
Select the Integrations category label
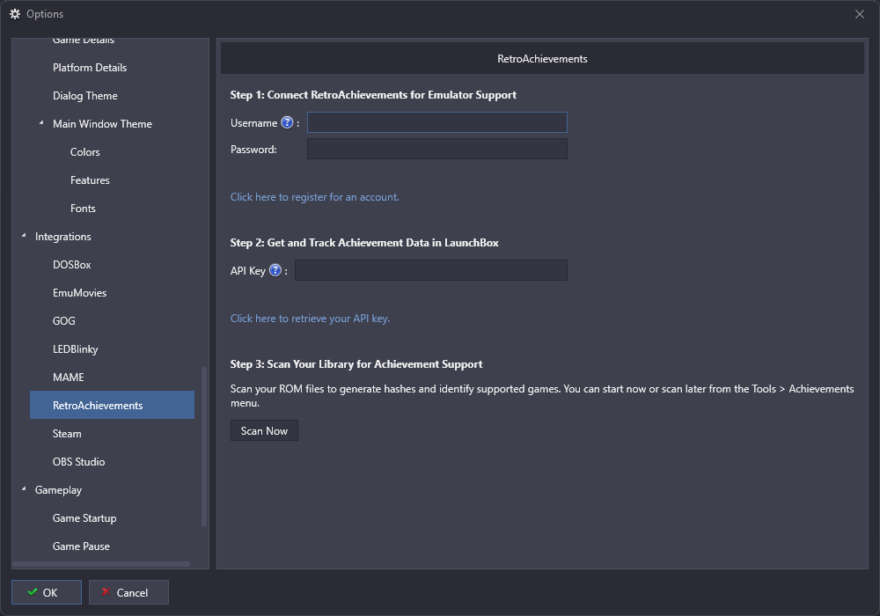(x=62, y=237)
